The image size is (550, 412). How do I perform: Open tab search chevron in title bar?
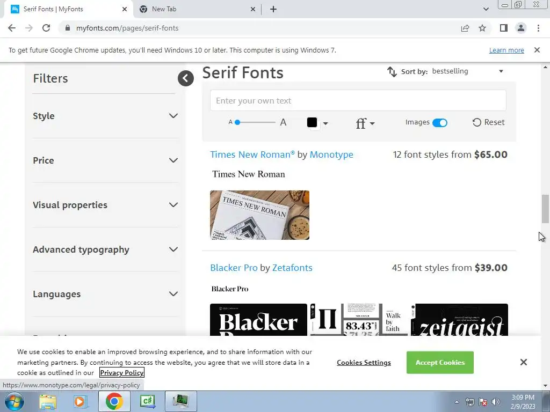pyautogui.click(x=486, y=9)
